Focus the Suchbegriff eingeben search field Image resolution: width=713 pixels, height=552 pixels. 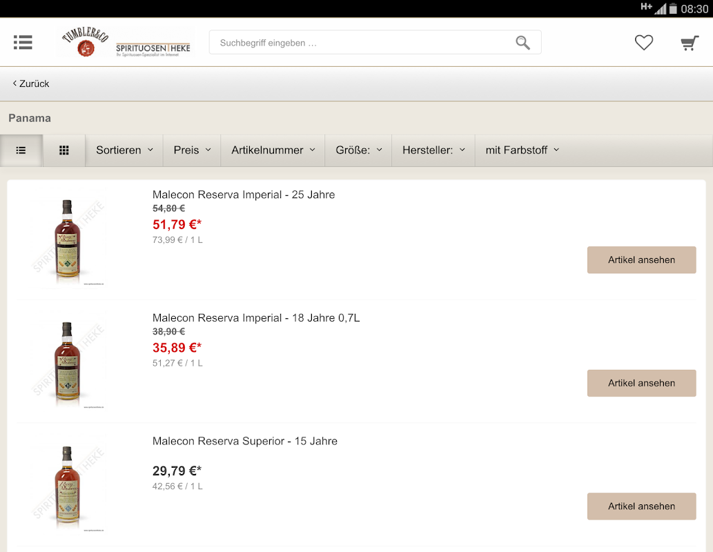click(x=375, y=42)
